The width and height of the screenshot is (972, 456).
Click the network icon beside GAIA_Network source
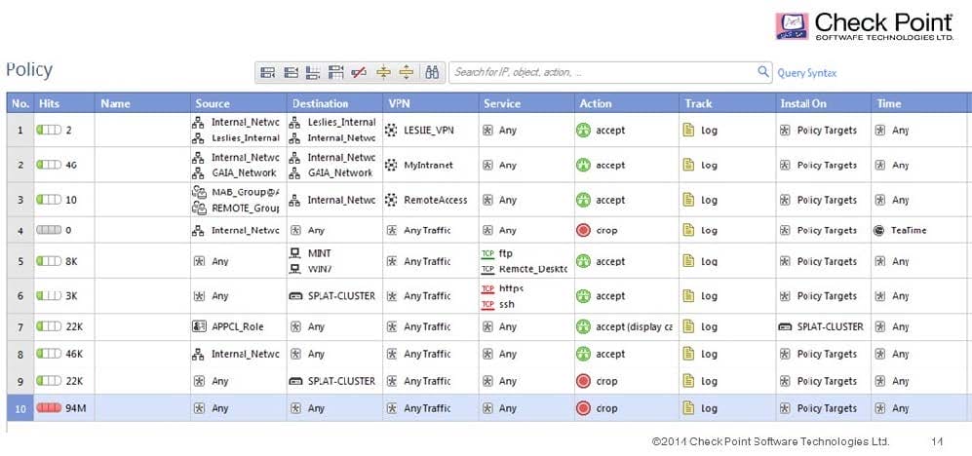(198, 172)
